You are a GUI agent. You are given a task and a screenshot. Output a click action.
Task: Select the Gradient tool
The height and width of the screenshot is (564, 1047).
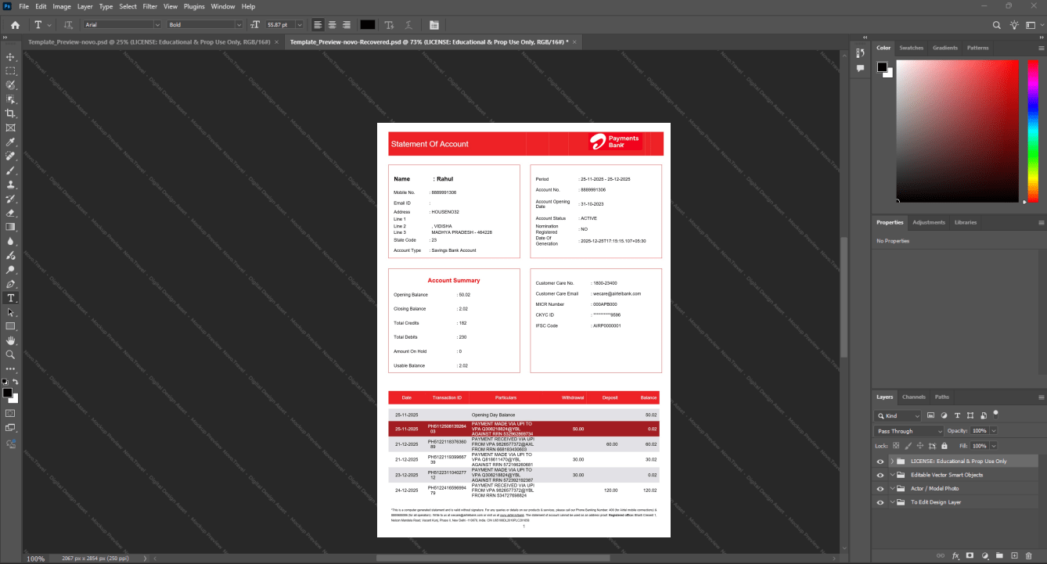point(11,227)
